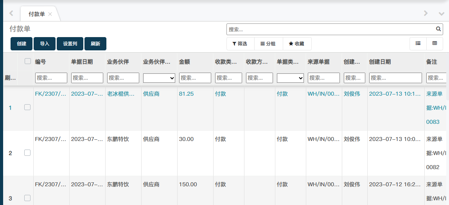
Task: Click the 创建 button
Action: point(22,44)
